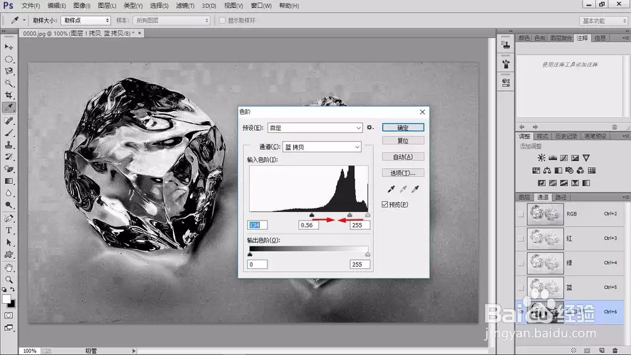Viewport: 631px width, 355px height.
Task: Open the 取样大小 sample size dropdown
Action: (85, 20)
